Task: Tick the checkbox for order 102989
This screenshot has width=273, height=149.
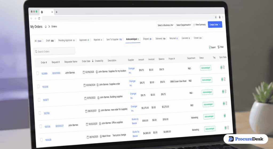Action: coord(38,73)
